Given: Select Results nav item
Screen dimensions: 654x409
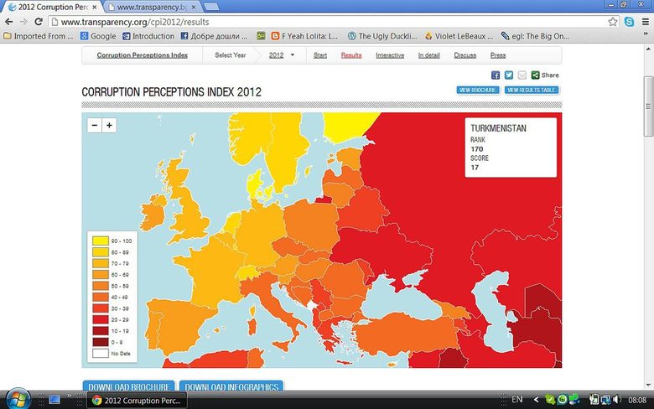Looking at the screenshot, I should 351,55.
